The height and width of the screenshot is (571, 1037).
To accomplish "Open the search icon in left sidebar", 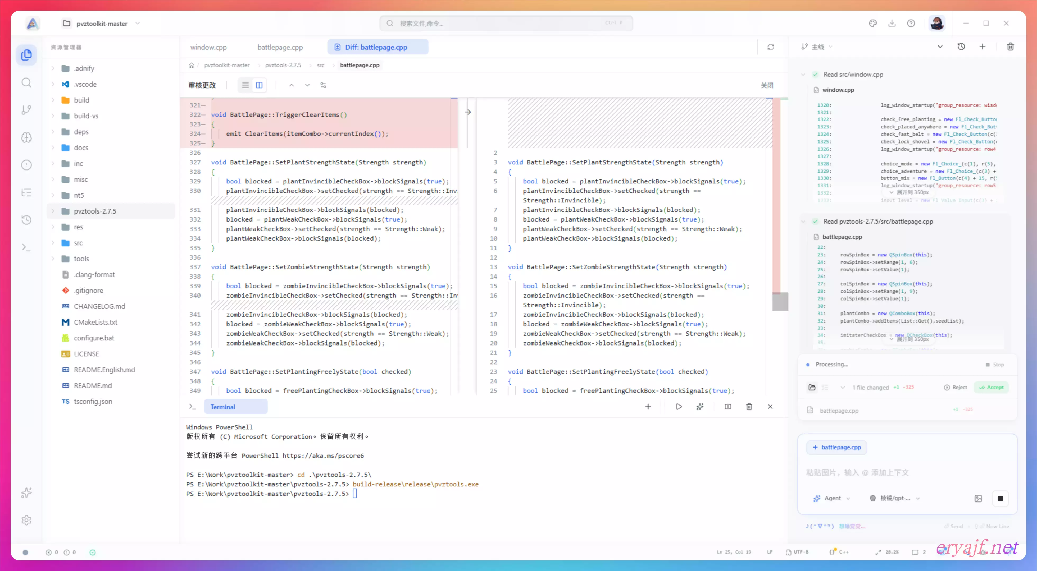I will coord(26,82).
